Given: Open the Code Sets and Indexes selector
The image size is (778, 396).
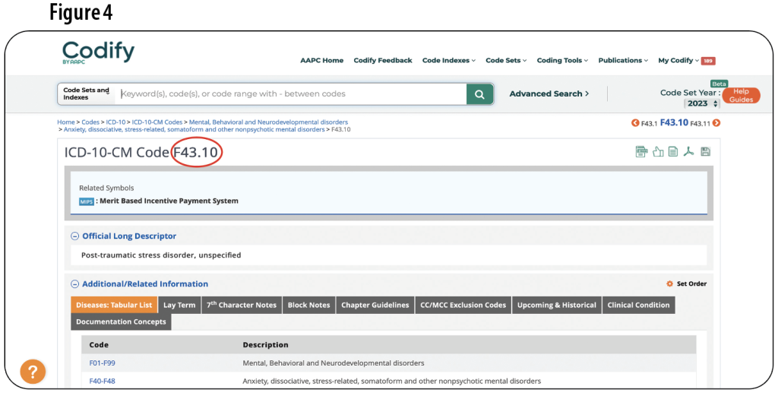Looking at the screenshot, I should click(x=87, y=93).
